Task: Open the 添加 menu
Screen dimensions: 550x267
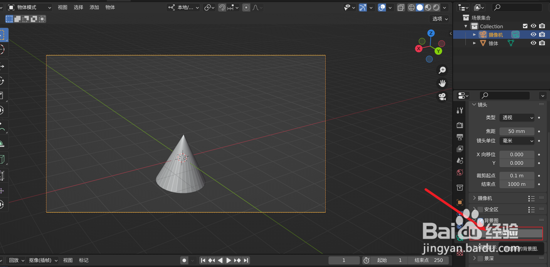Action: (x=94, y=7)
